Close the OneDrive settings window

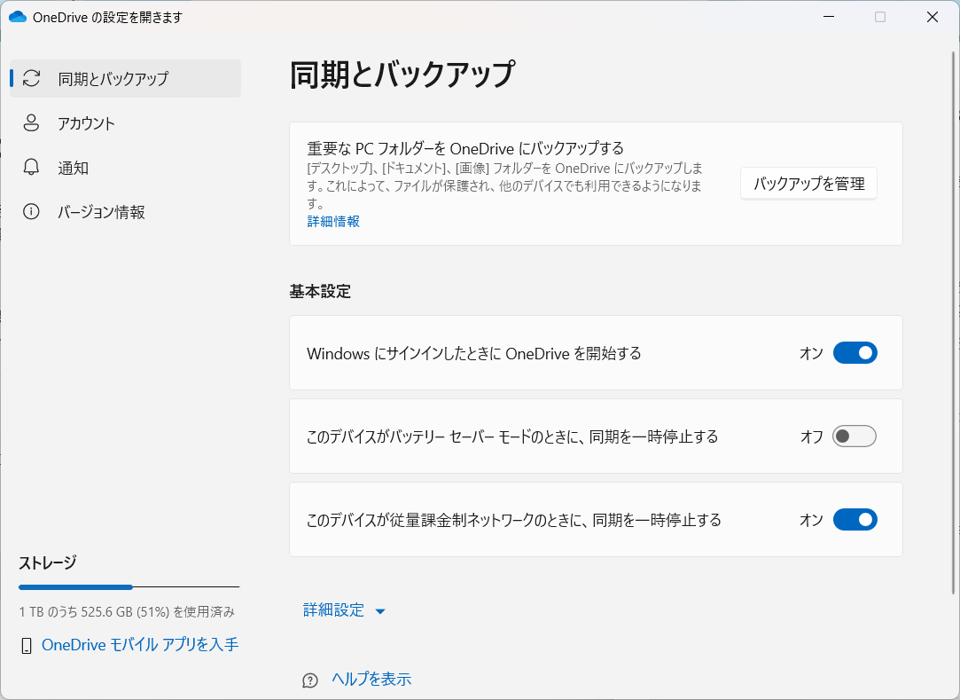coord(933,17)
